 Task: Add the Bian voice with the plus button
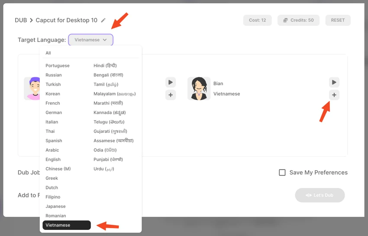pyautogui.click(x=334, y=95)
